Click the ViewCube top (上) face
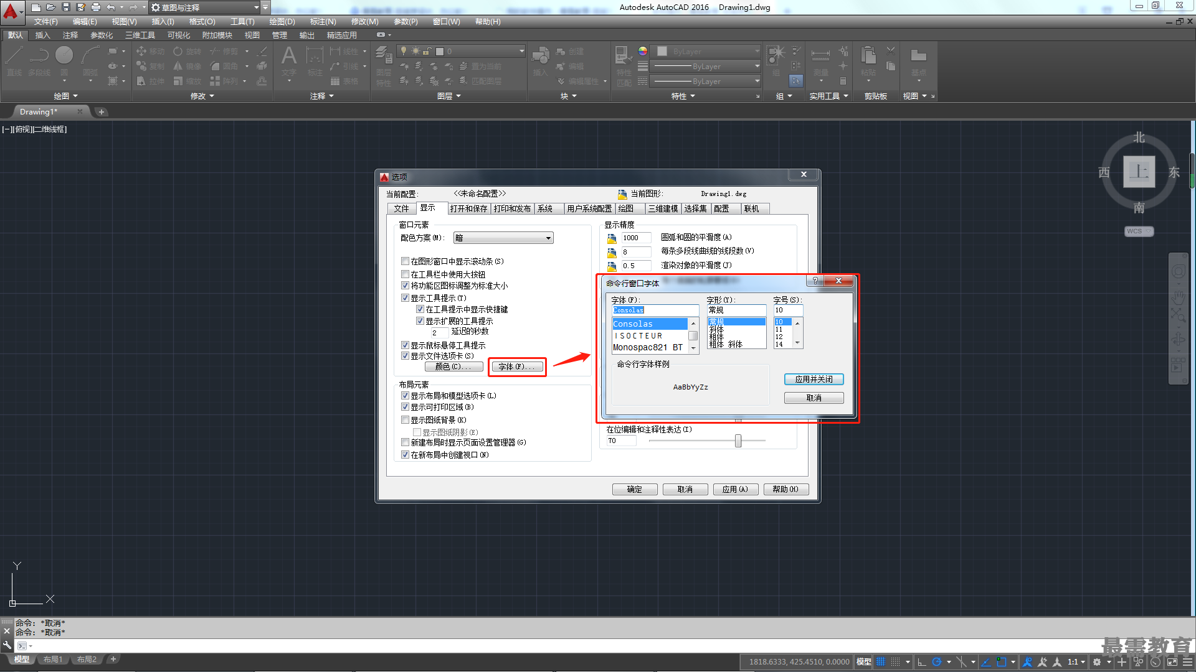1196x672 pixels. 1139,171
